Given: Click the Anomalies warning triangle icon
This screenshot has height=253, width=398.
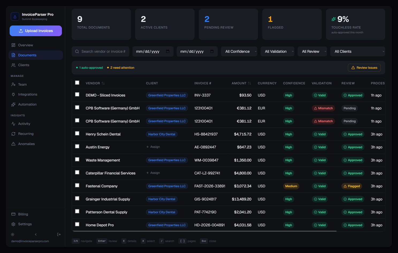Looking at the screenshot, I should [13, 144].
